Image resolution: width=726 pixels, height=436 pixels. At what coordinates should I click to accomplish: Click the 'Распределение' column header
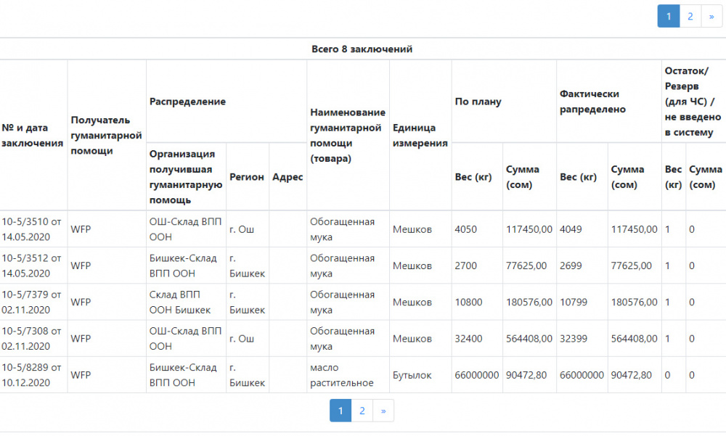point(187,102)
